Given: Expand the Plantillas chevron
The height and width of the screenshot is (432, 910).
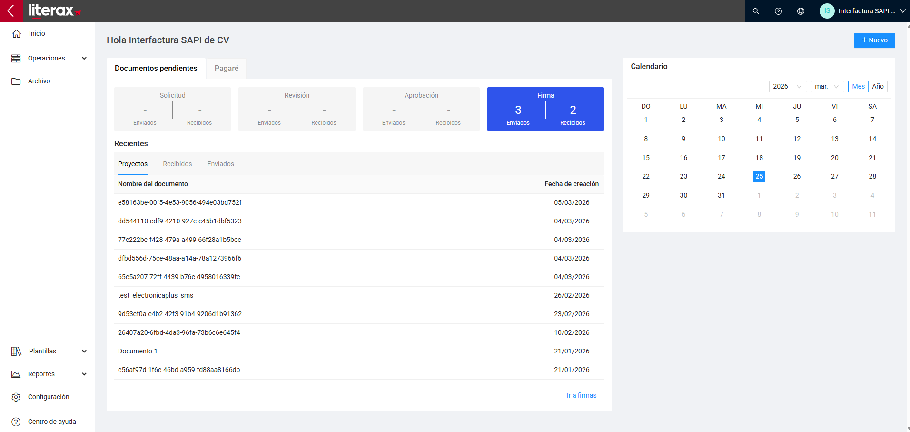Looking at the screenshot, I should point(84,351).
